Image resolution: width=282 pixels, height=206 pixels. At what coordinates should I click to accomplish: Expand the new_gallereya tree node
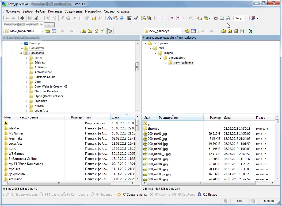(x=166, y=63)
